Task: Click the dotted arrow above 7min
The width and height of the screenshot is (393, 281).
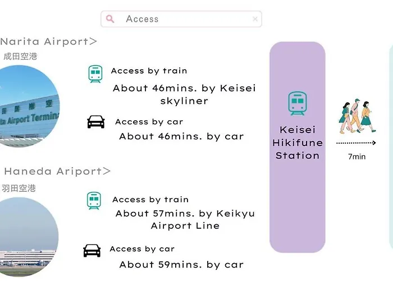Action: click(x=356, y=143)
